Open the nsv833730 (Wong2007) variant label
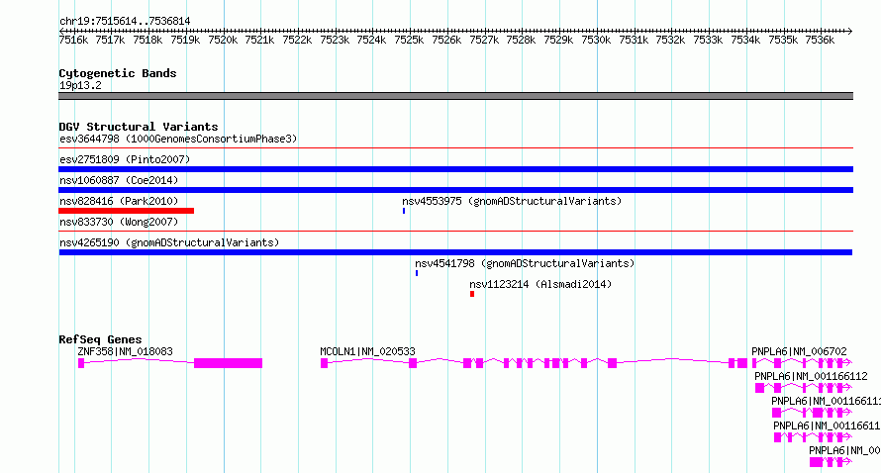The width and height of the screenshot is (881, 473). coord(119,222)
